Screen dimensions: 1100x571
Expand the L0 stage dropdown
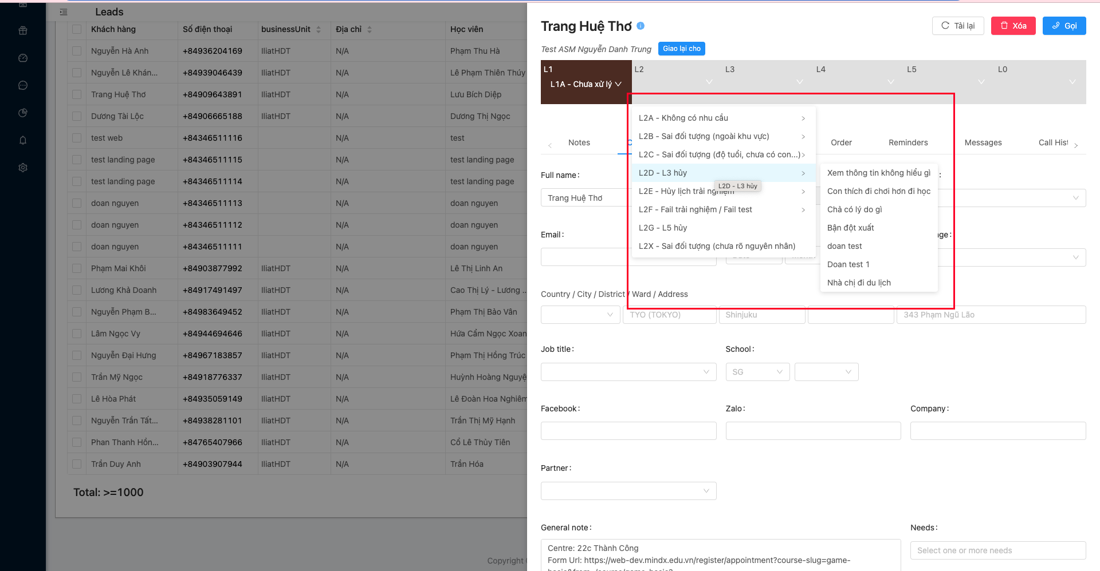point(1072,82)
